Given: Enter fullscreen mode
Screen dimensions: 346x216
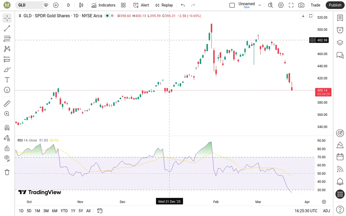Looking at the screenshot, I should click(x=291, y=5).
